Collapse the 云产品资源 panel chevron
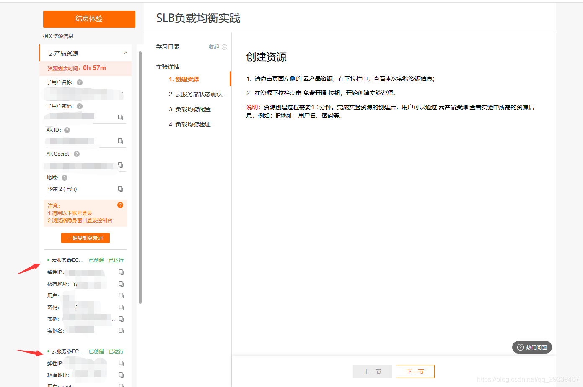583x387 pixels. point(125,53)
